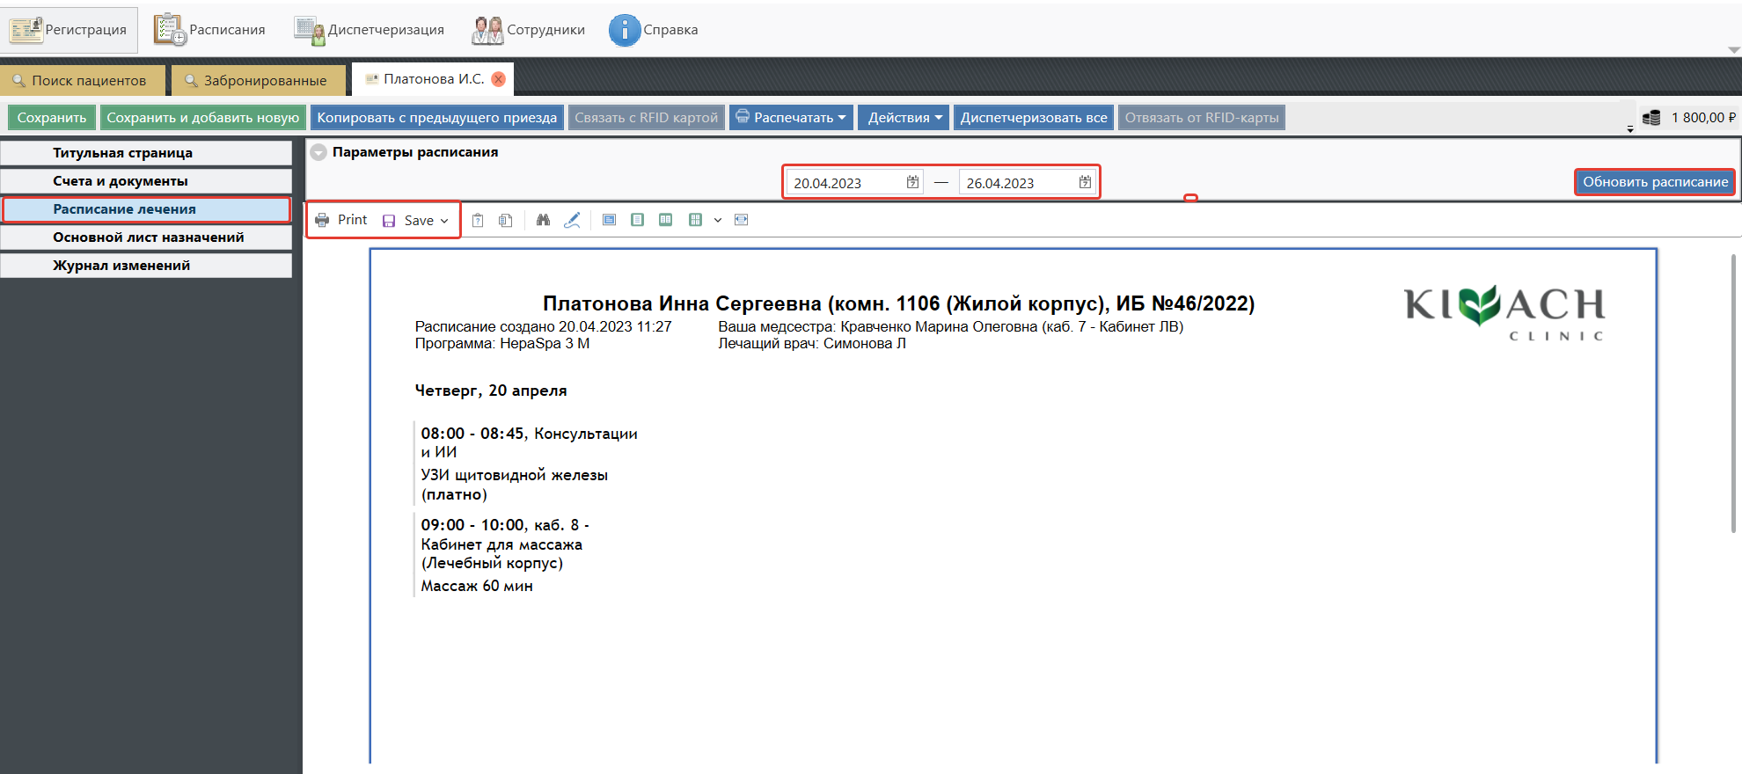Select the single-page view icon
Viewport: 1742px width, 774px height.
coord(638,220)
